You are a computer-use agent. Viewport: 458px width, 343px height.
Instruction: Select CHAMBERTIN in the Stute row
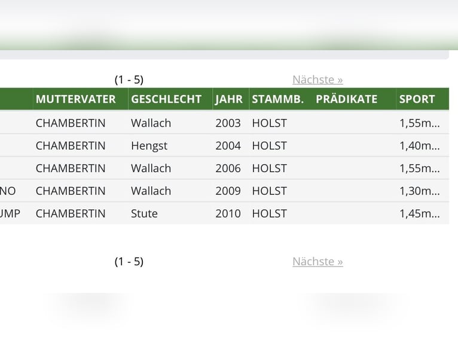[x=71, y=213]
